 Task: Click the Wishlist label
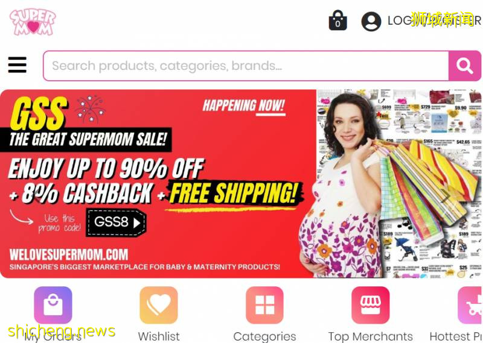[x=159, y=336]
